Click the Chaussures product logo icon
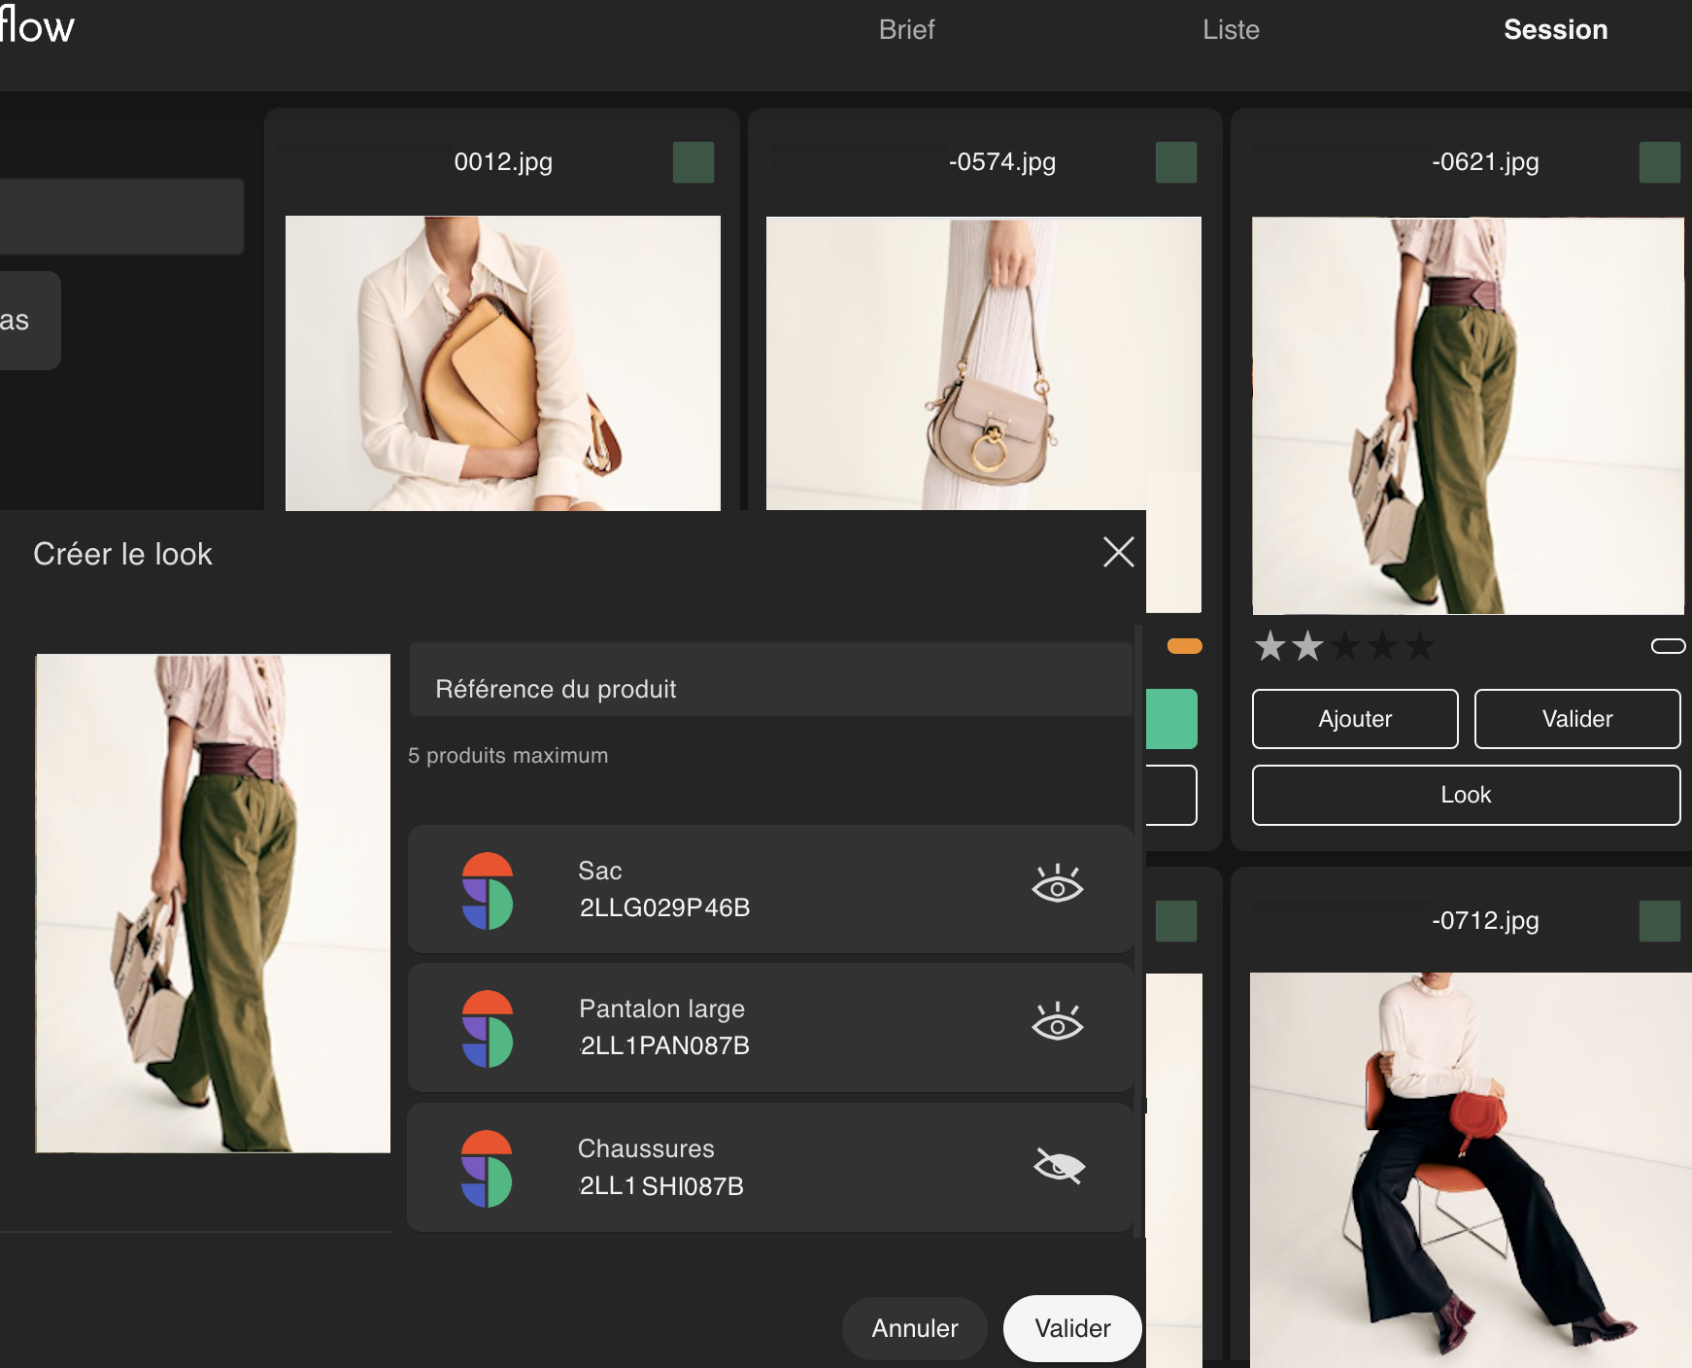The width and height of the screenshot is (1692, 1368). tap(487, 1168)
